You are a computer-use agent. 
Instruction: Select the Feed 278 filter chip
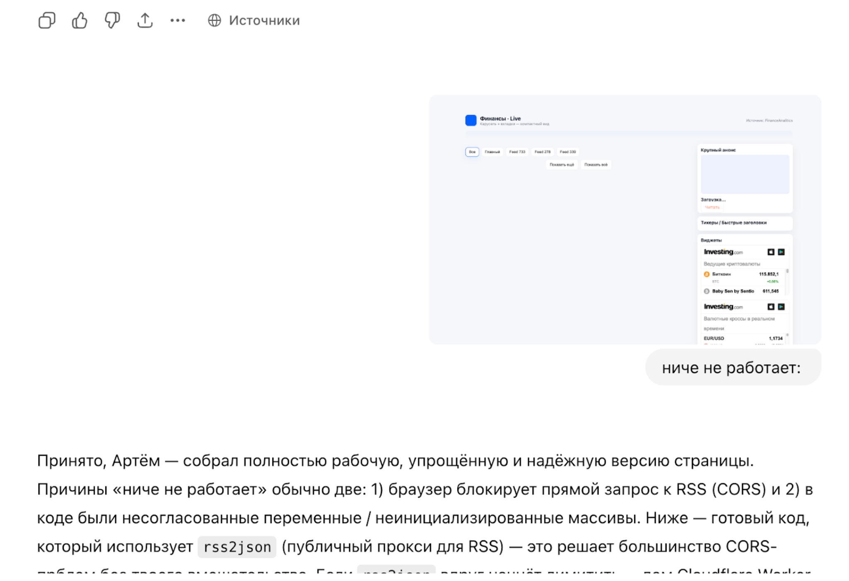click(x=543, y=152)
